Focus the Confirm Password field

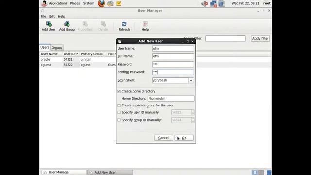tap(173, 72)
